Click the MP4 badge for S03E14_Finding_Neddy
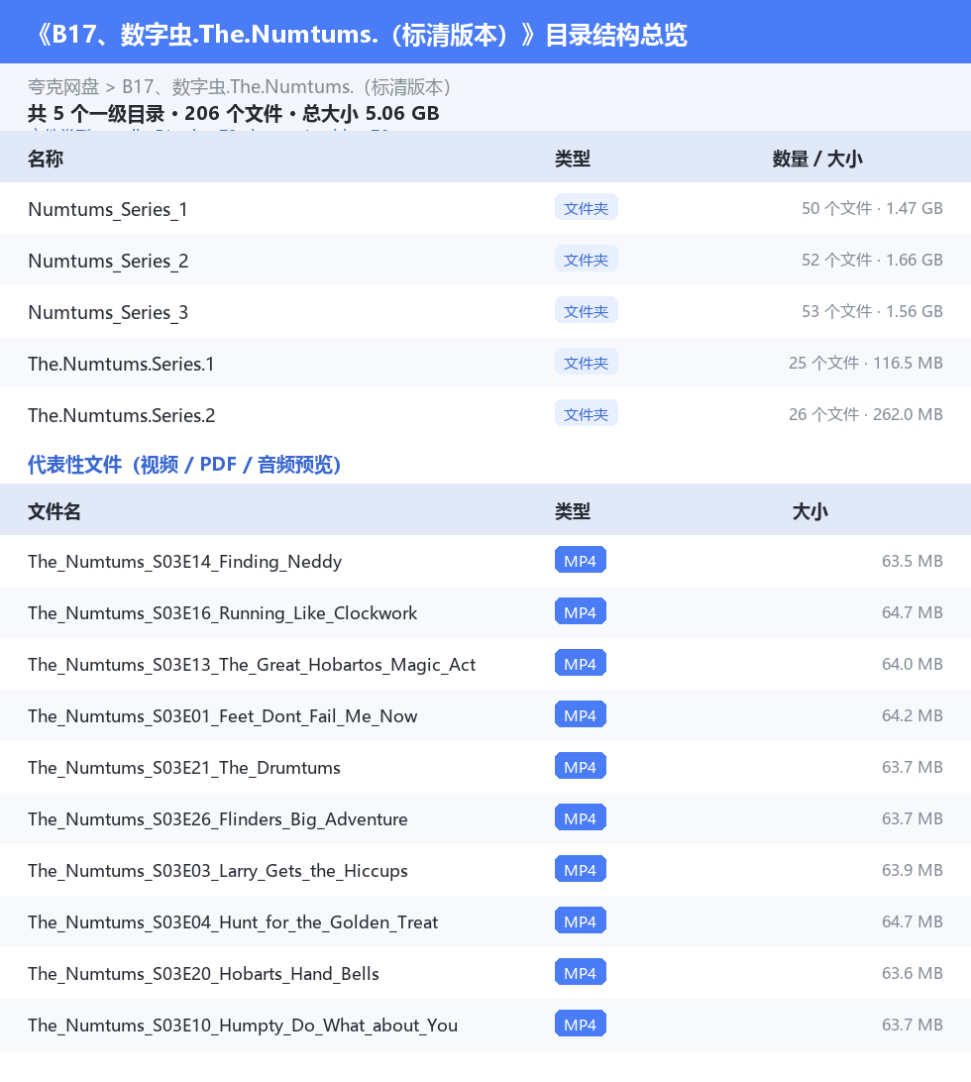 click(x=581, y=561)
